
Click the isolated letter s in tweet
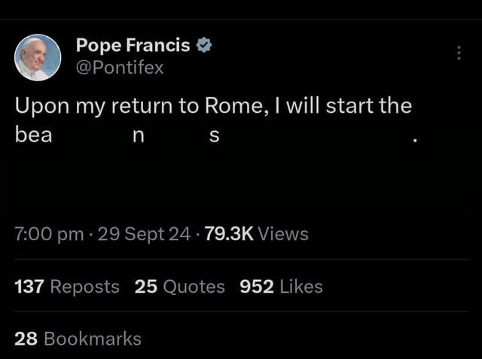coord(213,138)
